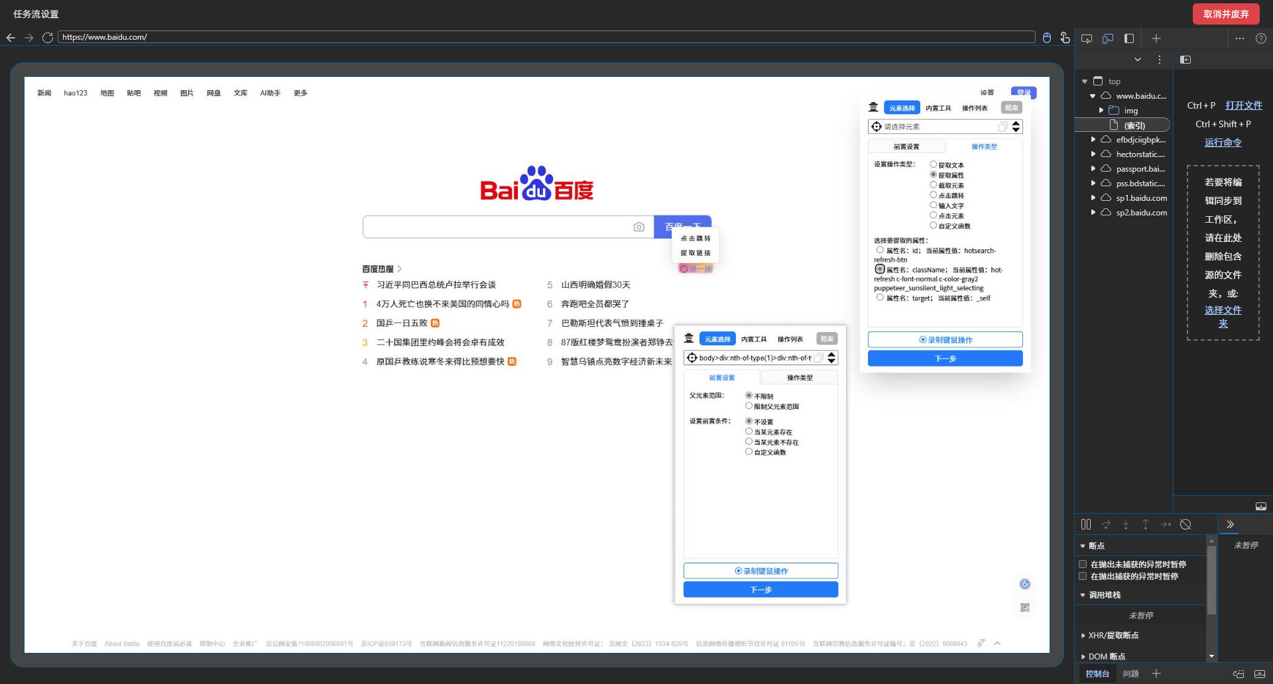Select 截取元素 operation type radio
The height and width of the screenshot is (684, 1273).
934,185
